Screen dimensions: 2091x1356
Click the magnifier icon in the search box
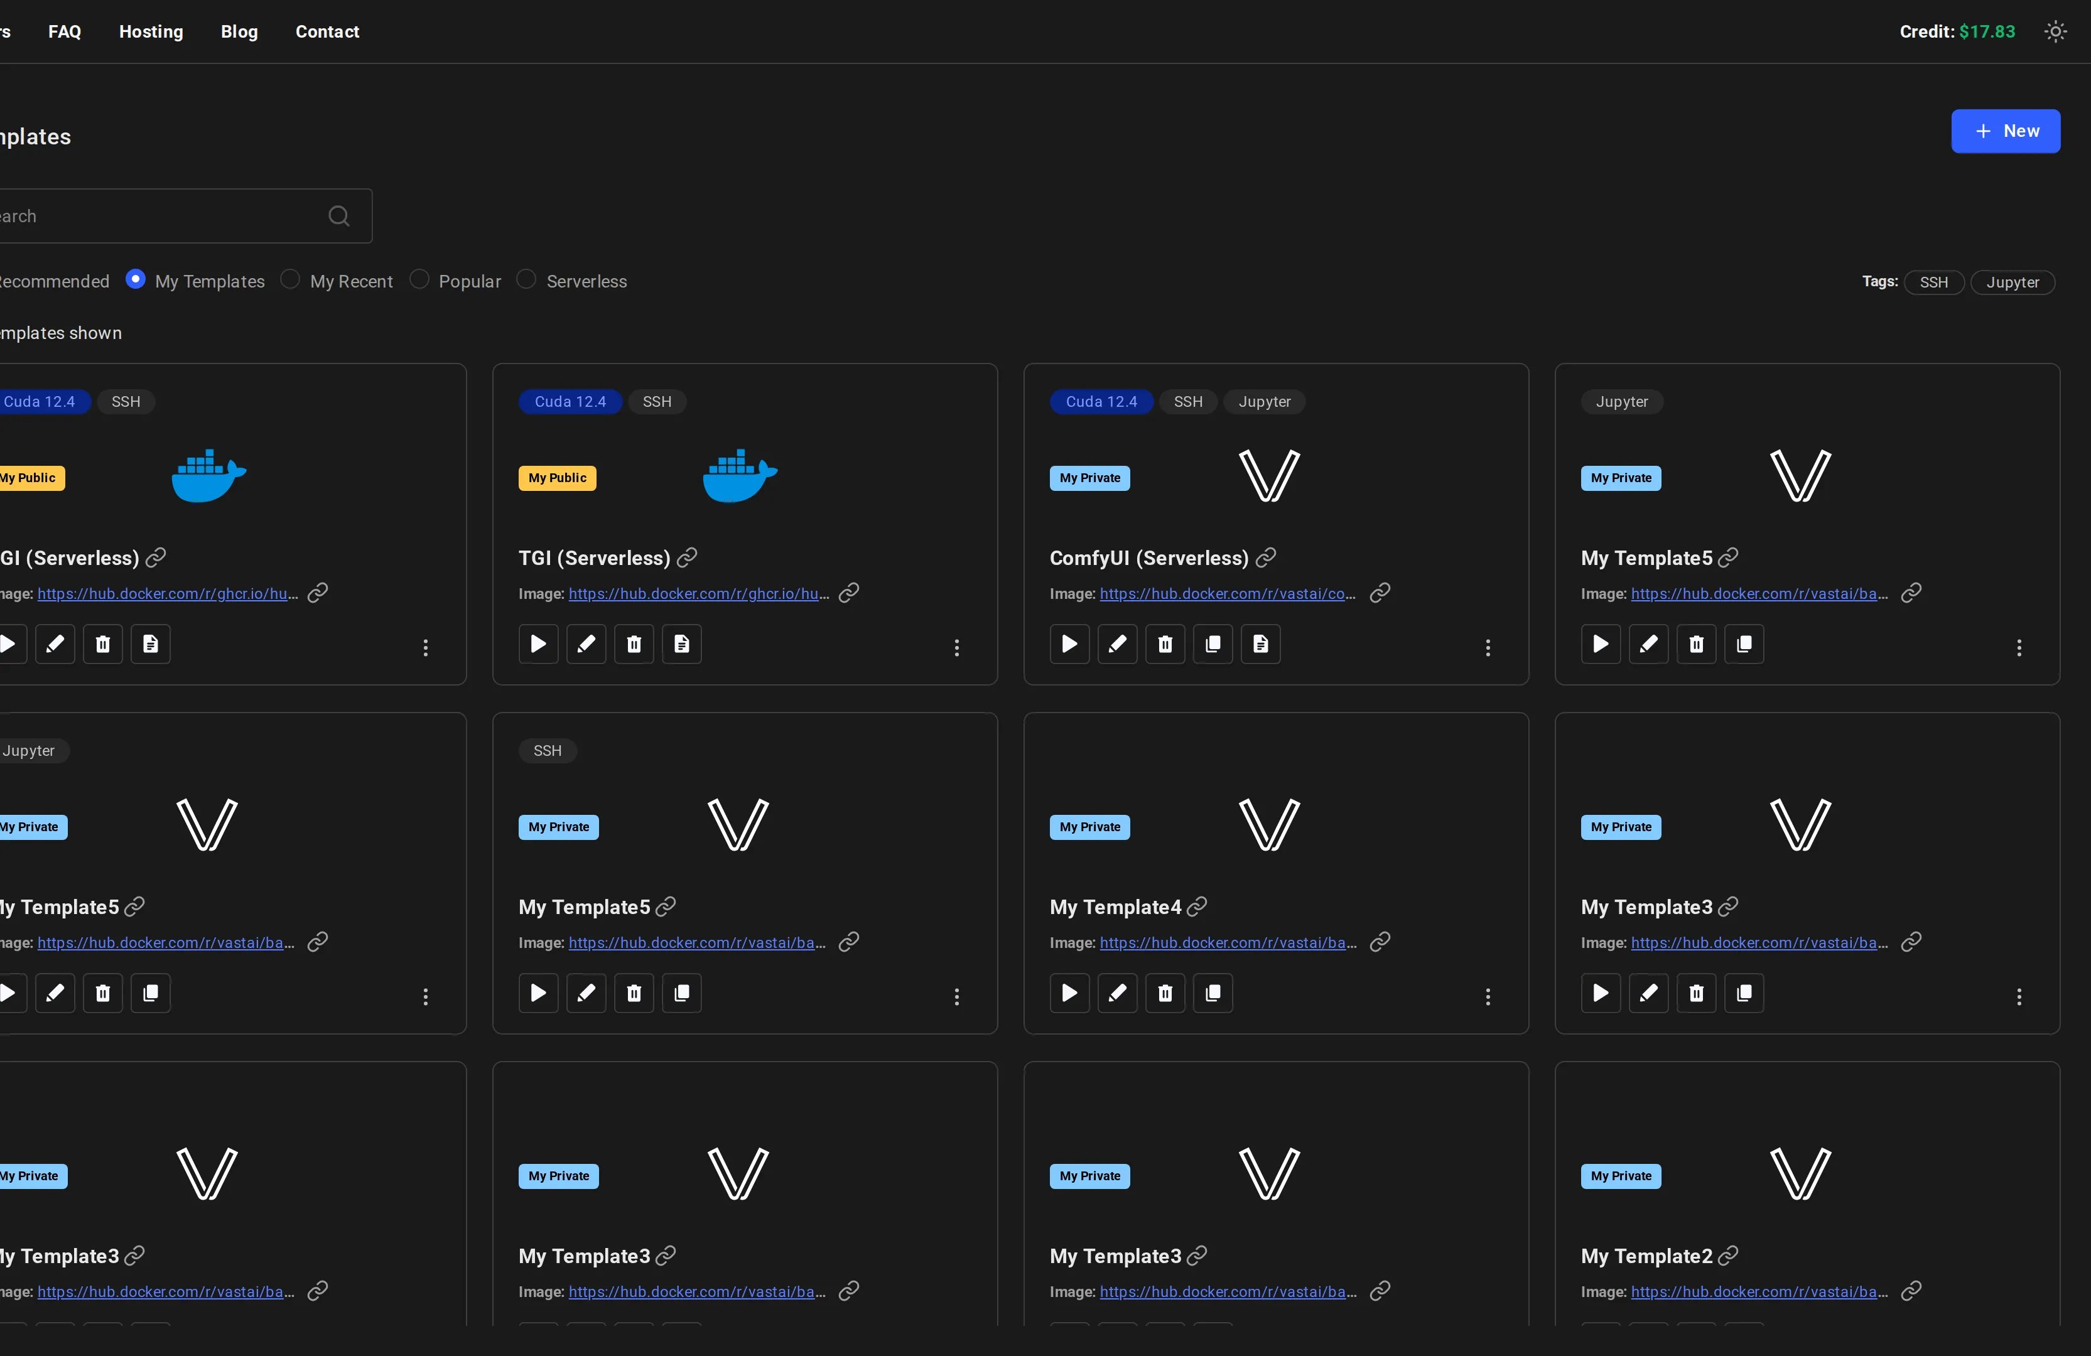pos(339,216)
